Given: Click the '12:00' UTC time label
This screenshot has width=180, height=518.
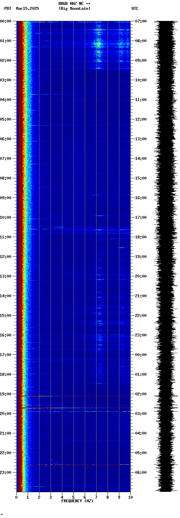Looking at the screenshot, I should [141, 119].
